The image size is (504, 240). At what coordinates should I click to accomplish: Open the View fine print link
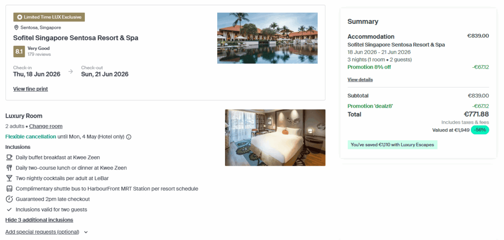tap(30, 89)
